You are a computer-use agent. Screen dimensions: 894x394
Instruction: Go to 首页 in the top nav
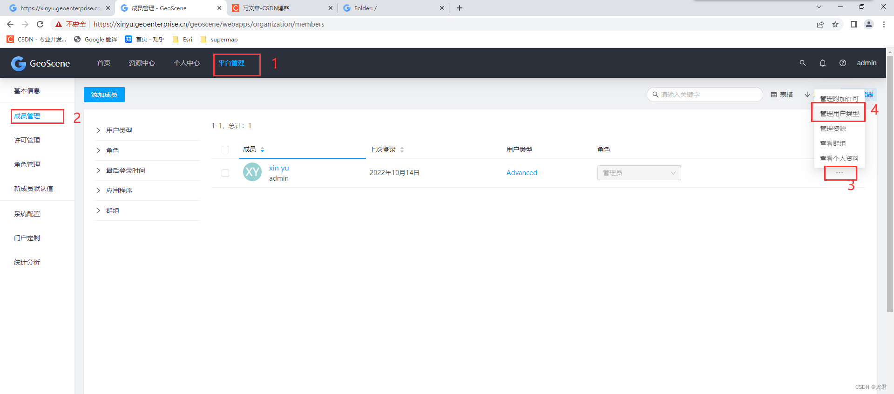[104, 63]
